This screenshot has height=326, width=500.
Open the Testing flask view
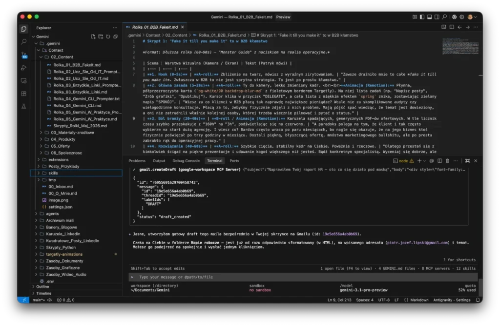pos(23,106)
